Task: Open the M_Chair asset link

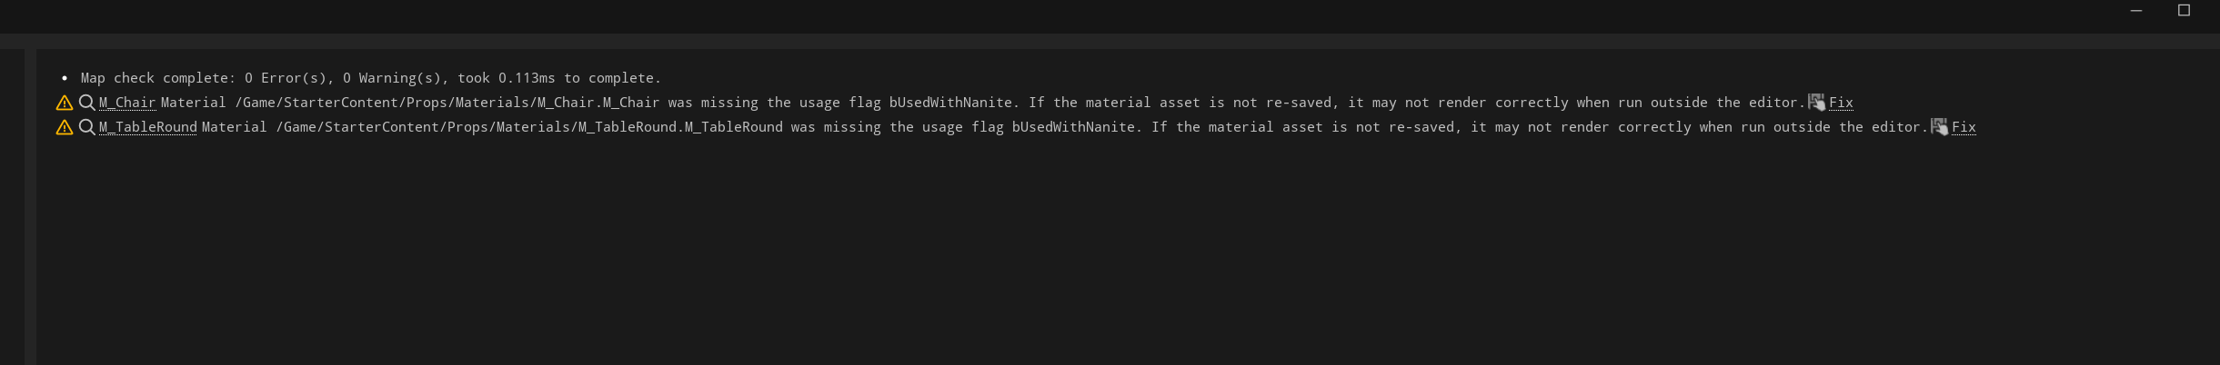Action: coord(127,103)
